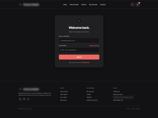The width and height of the screenshot is (158, 118).
Task: Click the Sign in button
Action: click(79, 57)
